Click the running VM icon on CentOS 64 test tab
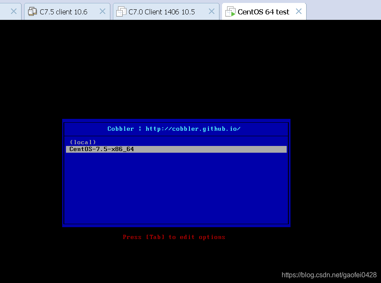Image resolution: width=381 pixels, height=283 pixels. click(230, 11)
